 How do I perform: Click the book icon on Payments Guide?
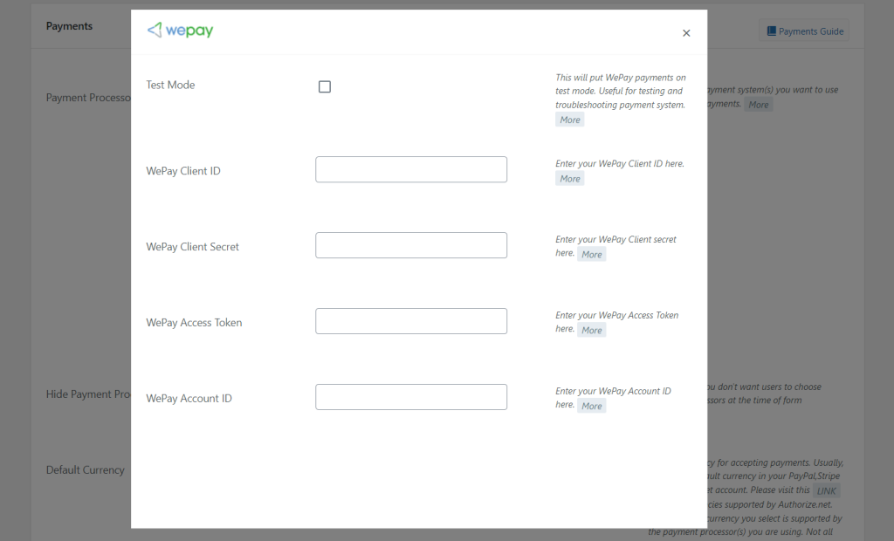[x=771, y=31]
